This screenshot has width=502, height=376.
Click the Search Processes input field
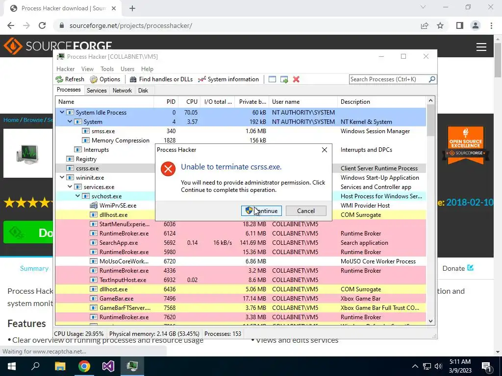click(x=389, y=79)
